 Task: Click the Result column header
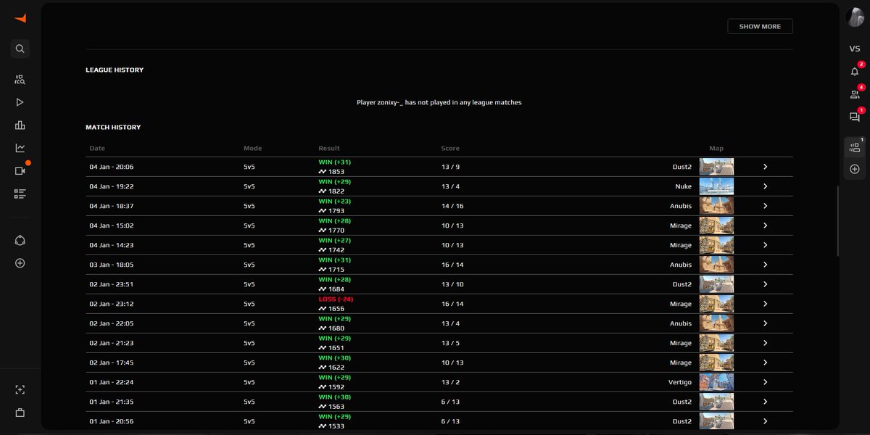coord(329,149)
